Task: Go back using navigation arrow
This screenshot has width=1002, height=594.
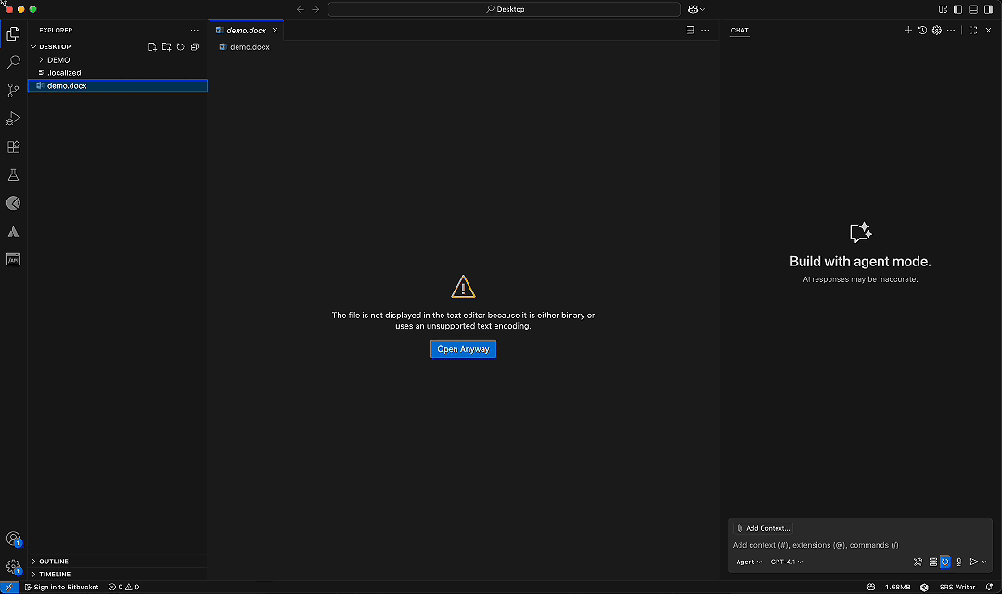Action: pyautogui.click(x=301, y=9)
